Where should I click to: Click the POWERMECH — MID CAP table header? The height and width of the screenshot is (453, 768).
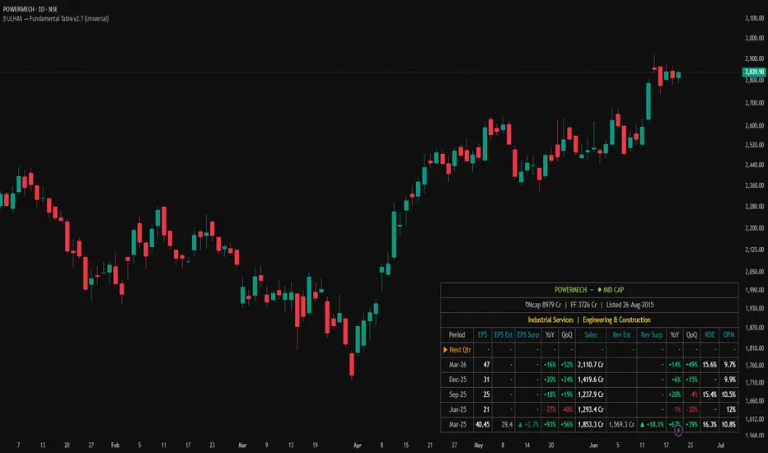tap(589, 290)
